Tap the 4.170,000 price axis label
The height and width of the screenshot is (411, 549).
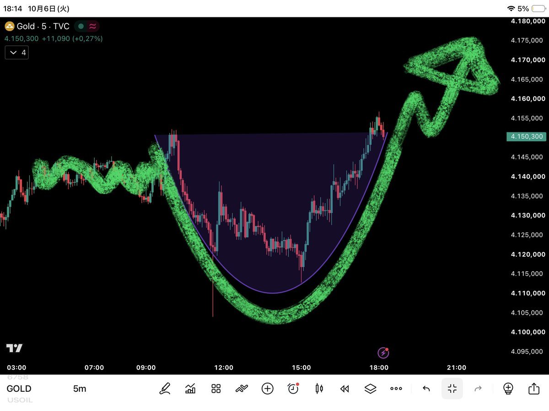528,60
